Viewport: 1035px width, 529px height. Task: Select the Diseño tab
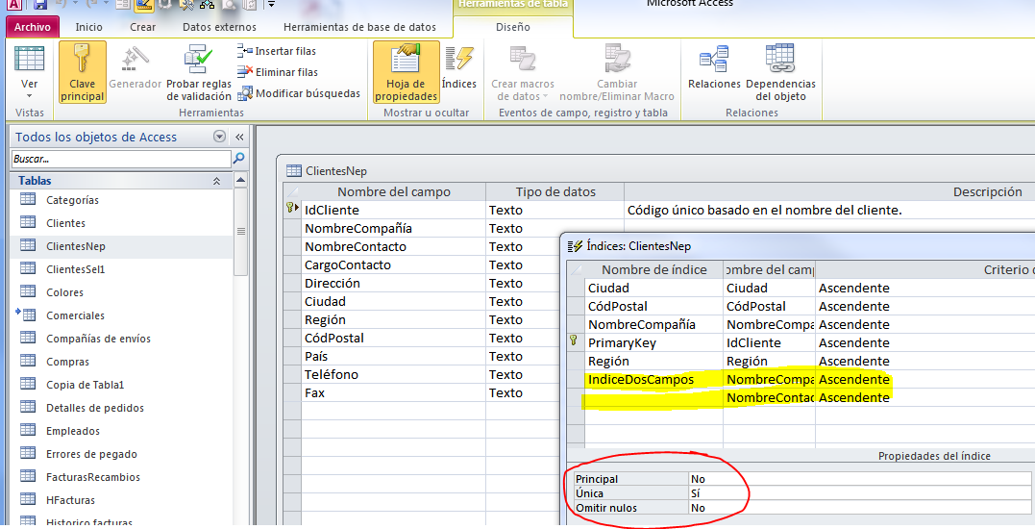(513, 27)
